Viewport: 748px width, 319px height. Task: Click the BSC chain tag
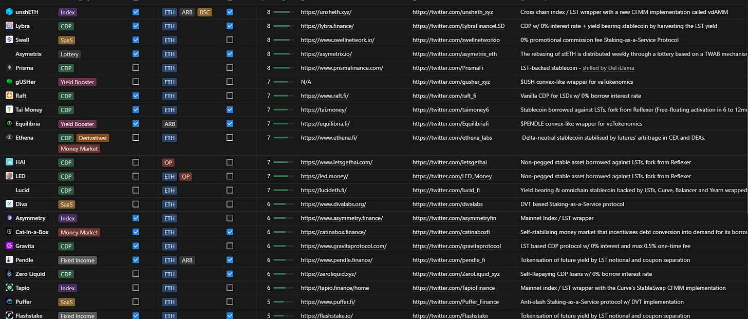tap(204, 12)
